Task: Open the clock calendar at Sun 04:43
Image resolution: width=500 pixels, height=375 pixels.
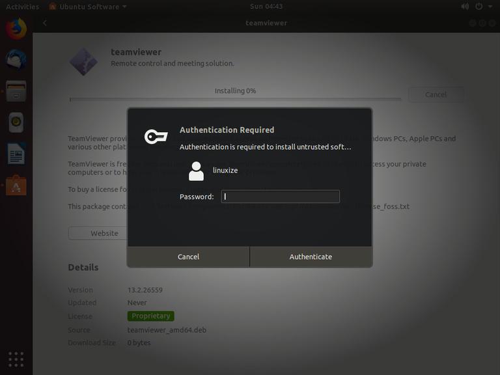Action: (x=266, y=7)
